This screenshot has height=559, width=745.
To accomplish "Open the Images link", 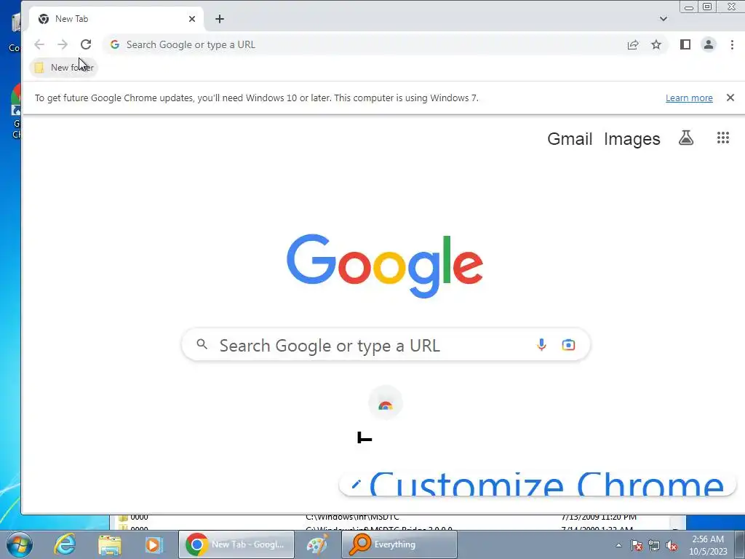I will coord(632,139).
